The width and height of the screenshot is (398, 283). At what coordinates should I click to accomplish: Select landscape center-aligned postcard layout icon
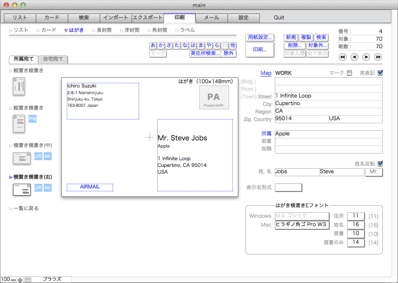[22, 158]
